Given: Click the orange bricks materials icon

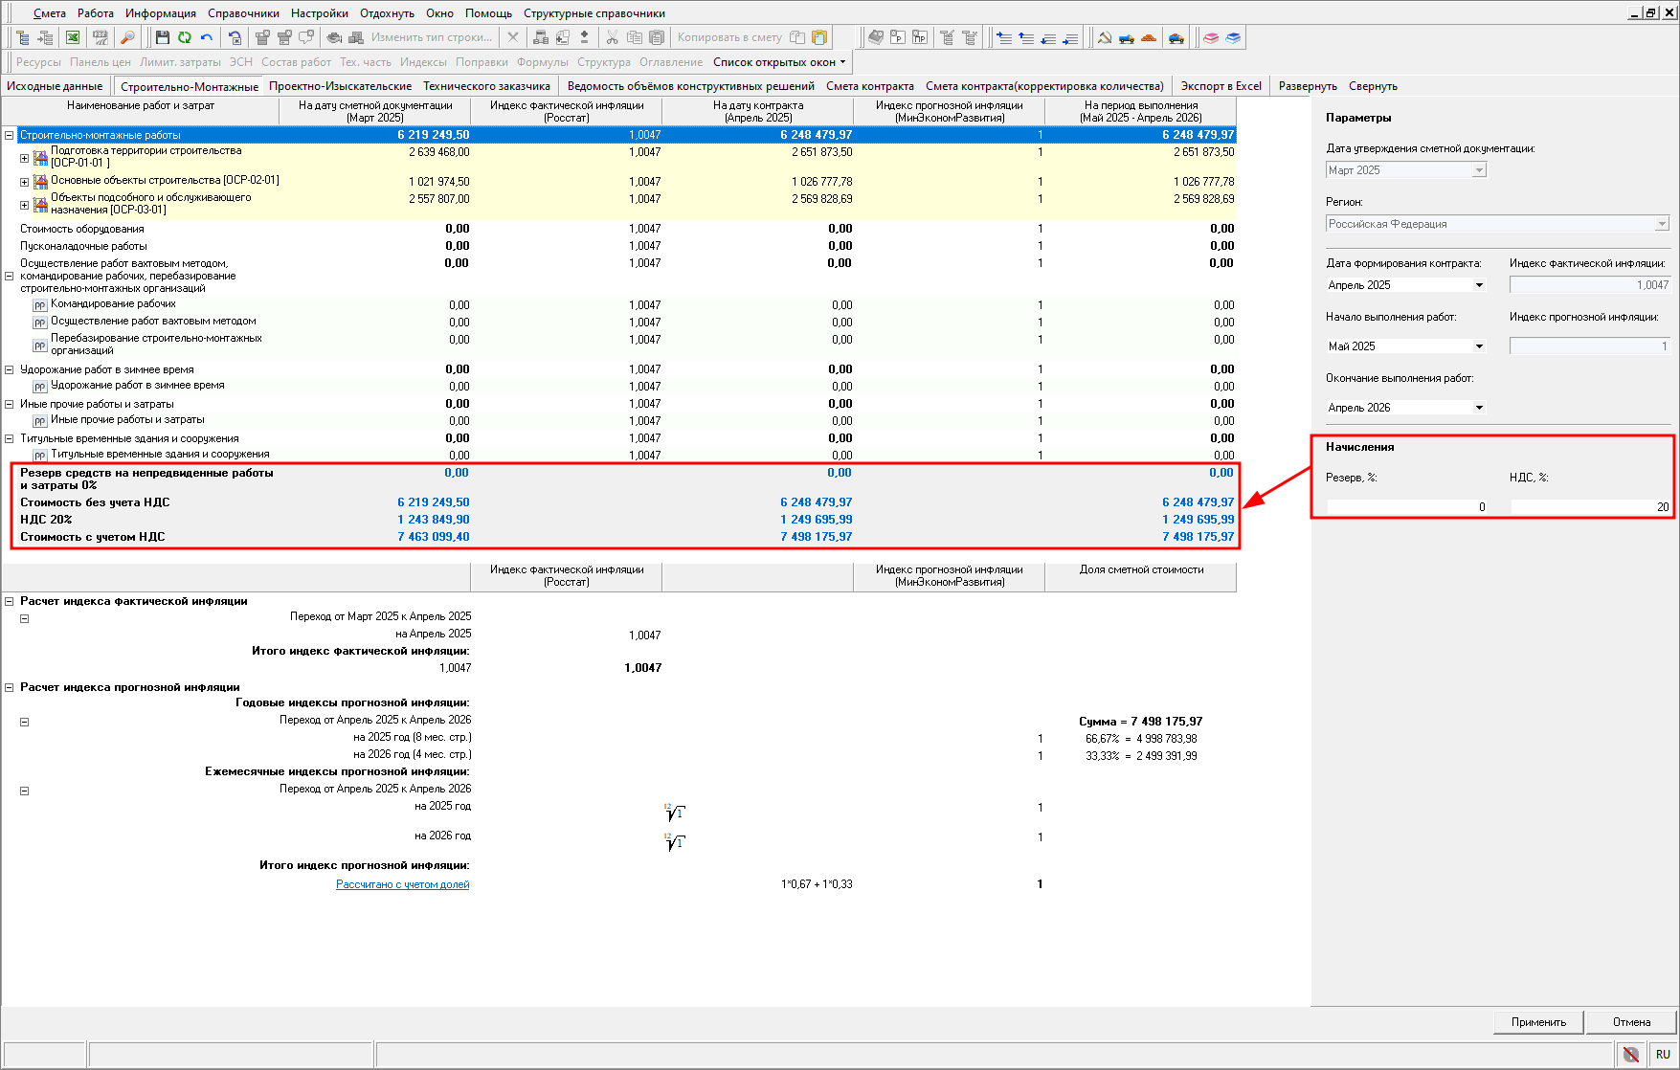Looking at the screenshot, I should pyautogui.click(x=1149, y=37).
